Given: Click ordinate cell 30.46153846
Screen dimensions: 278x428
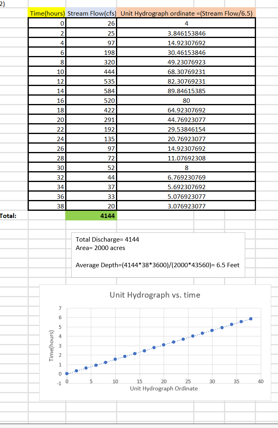Looking at the screenshot, I should [x=186, y=52].
